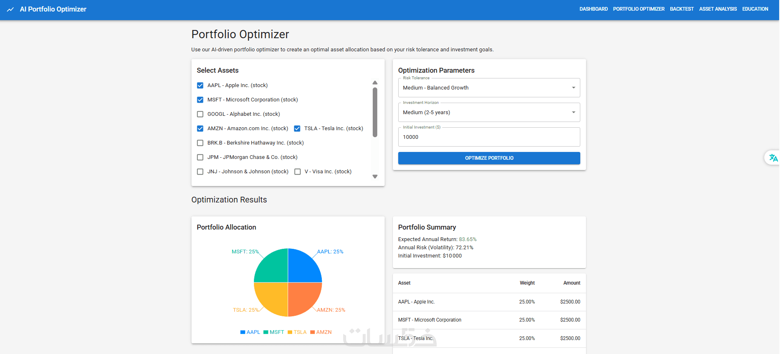780x354 pixels.
Task: Select the MSFT - Microsoft Corporation table cell
Action: (430, 320)
